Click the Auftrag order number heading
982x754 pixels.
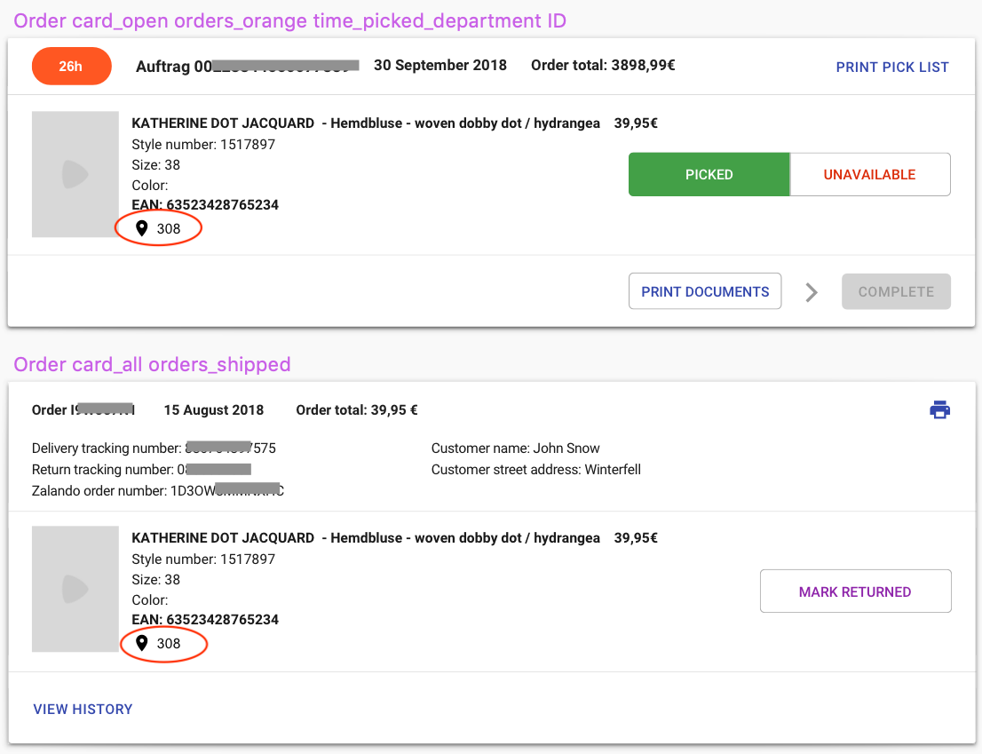coord(248,66)
